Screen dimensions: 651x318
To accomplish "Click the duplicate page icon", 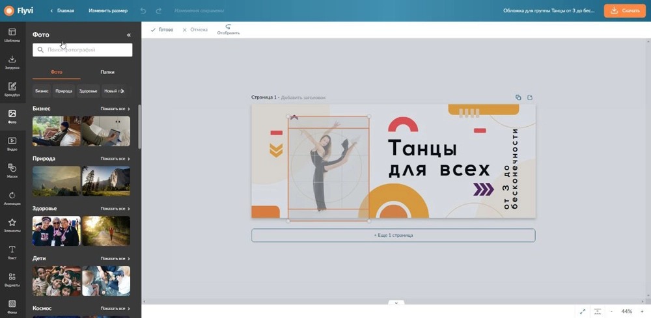I will [x=518, y=98].
